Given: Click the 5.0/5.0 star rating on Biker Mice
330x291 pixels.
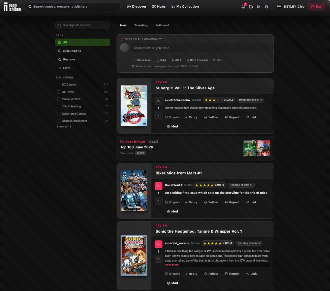Looking at the screenshot, I should (x=210, y=185).
